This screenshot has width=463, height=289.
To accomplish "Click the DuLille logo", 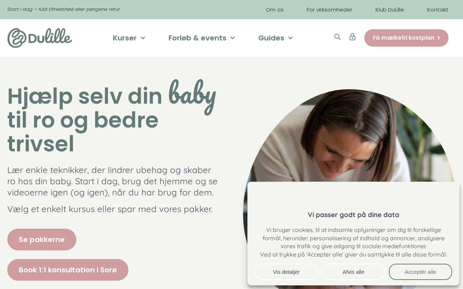I will pyautogui.click(x=40, y=38).
